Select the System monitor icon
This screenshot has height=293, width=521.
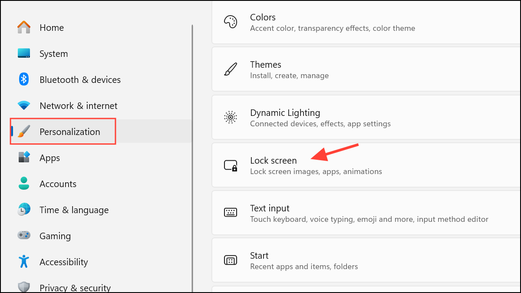(23, 53)
